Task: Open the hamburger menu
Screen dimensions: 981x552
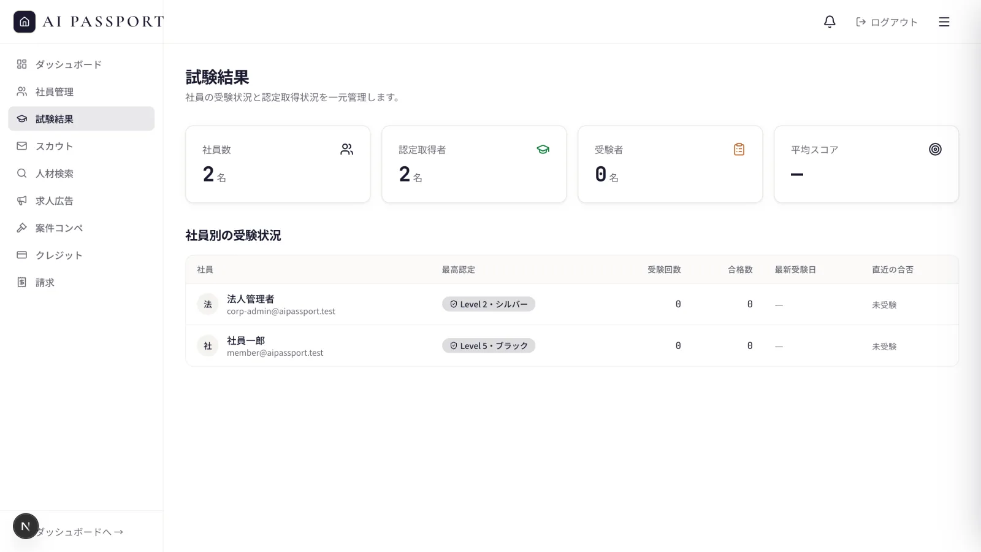Action: (944, 22)
